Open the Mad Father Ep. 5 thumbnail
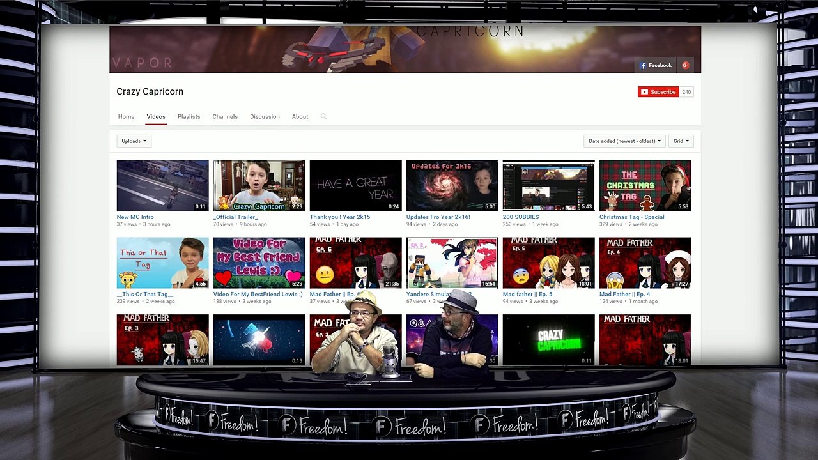The image size is (818, 460). 548,263
